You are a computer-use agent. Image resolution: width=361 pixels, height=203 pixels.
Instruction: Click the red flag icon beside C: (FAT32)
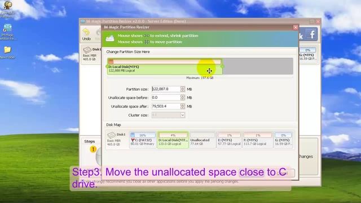click(133, 140)
